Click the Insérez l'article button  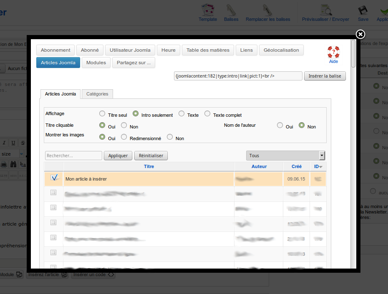point(47,274)
